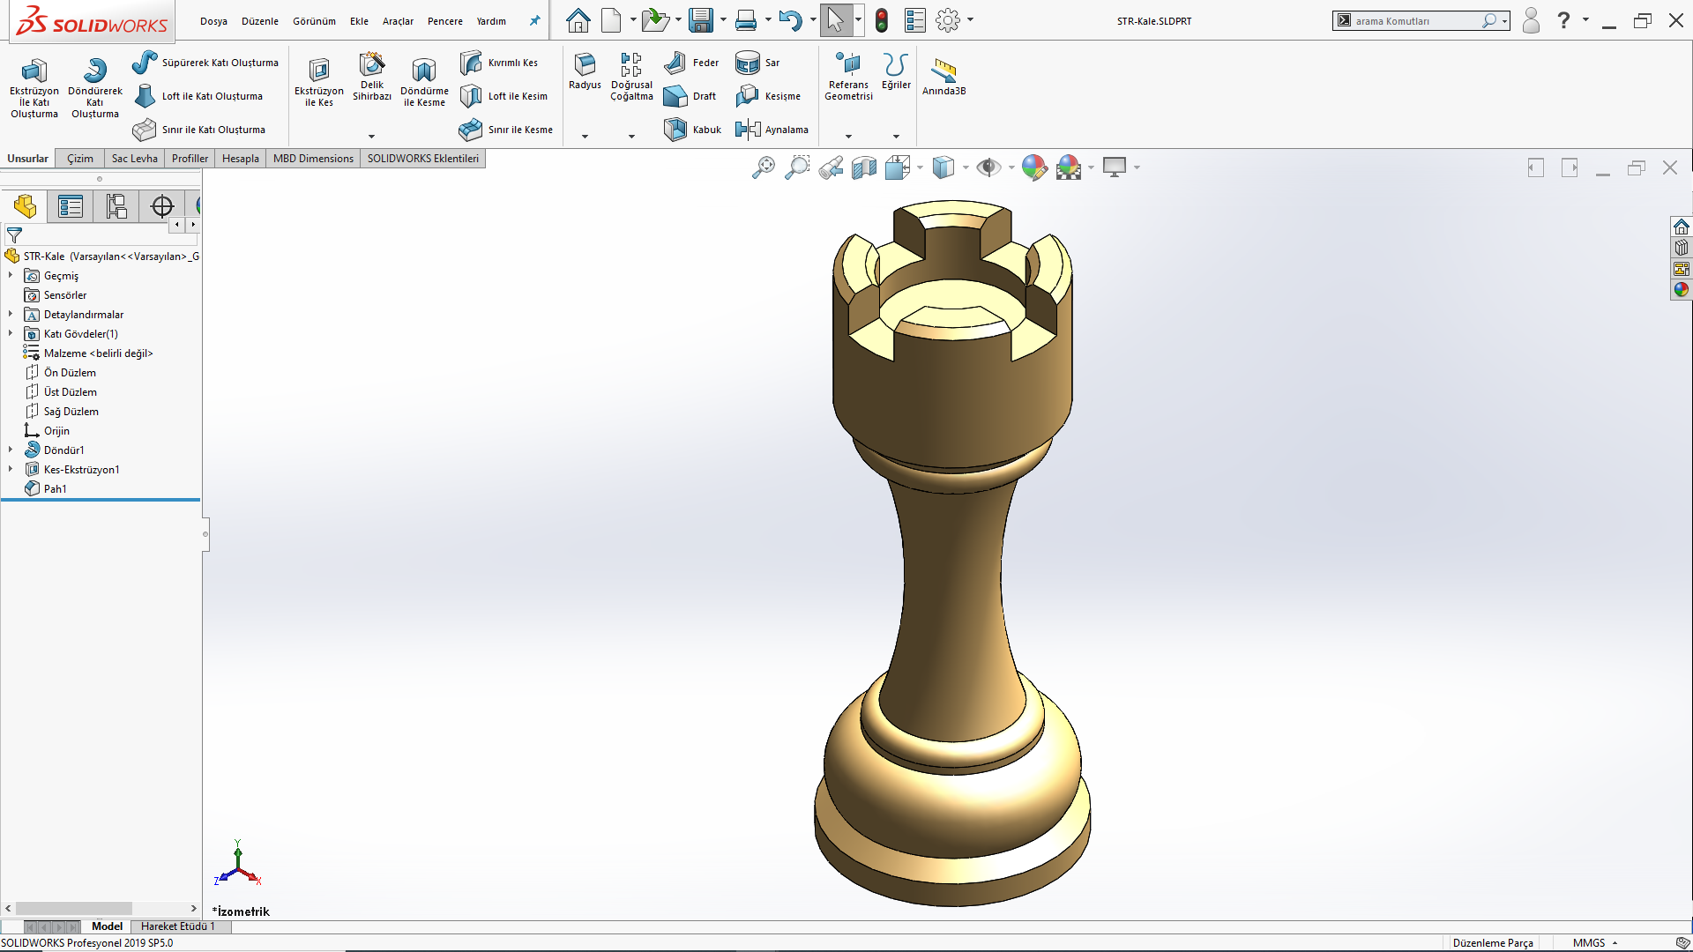Open the Araçlar menu
The image size is (1693, 952).
tap(397, 21)
